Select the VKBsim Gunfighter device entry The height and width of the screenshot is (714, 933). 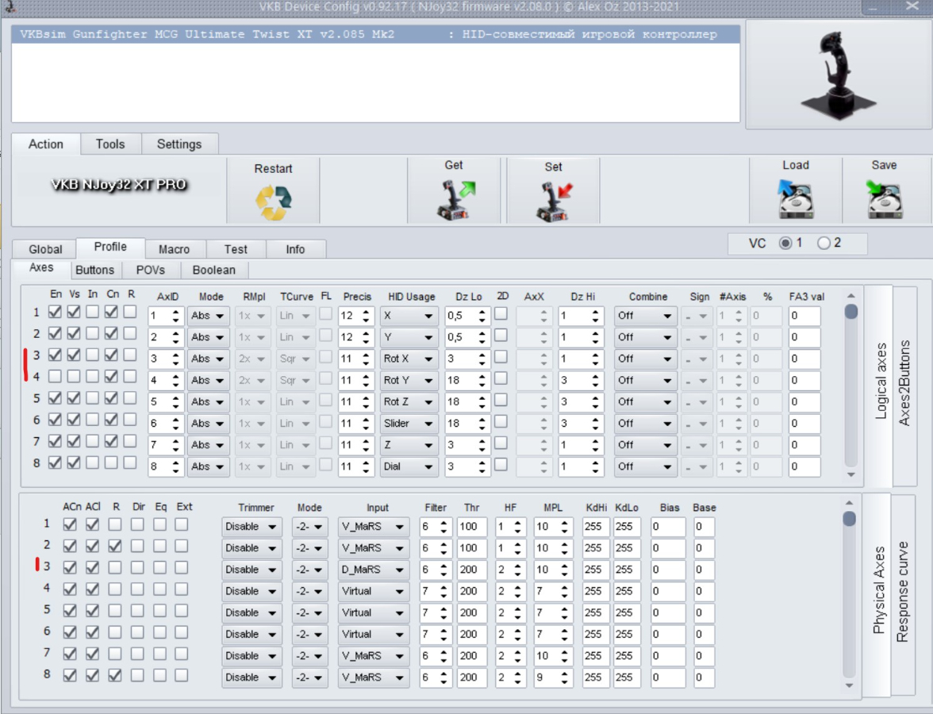pos(375,35)
